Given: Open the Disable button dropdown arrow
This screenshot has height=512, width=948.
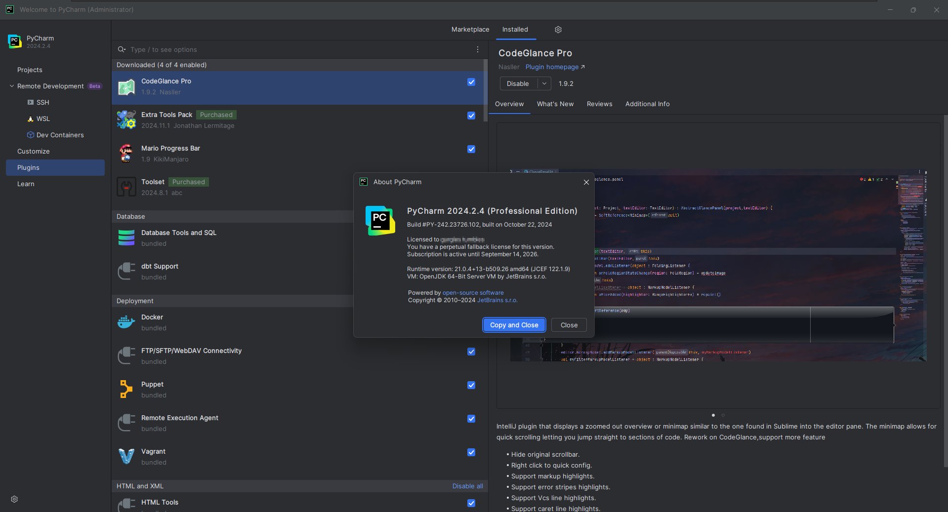Looking at the screenshot, I should tap(544, 83).
